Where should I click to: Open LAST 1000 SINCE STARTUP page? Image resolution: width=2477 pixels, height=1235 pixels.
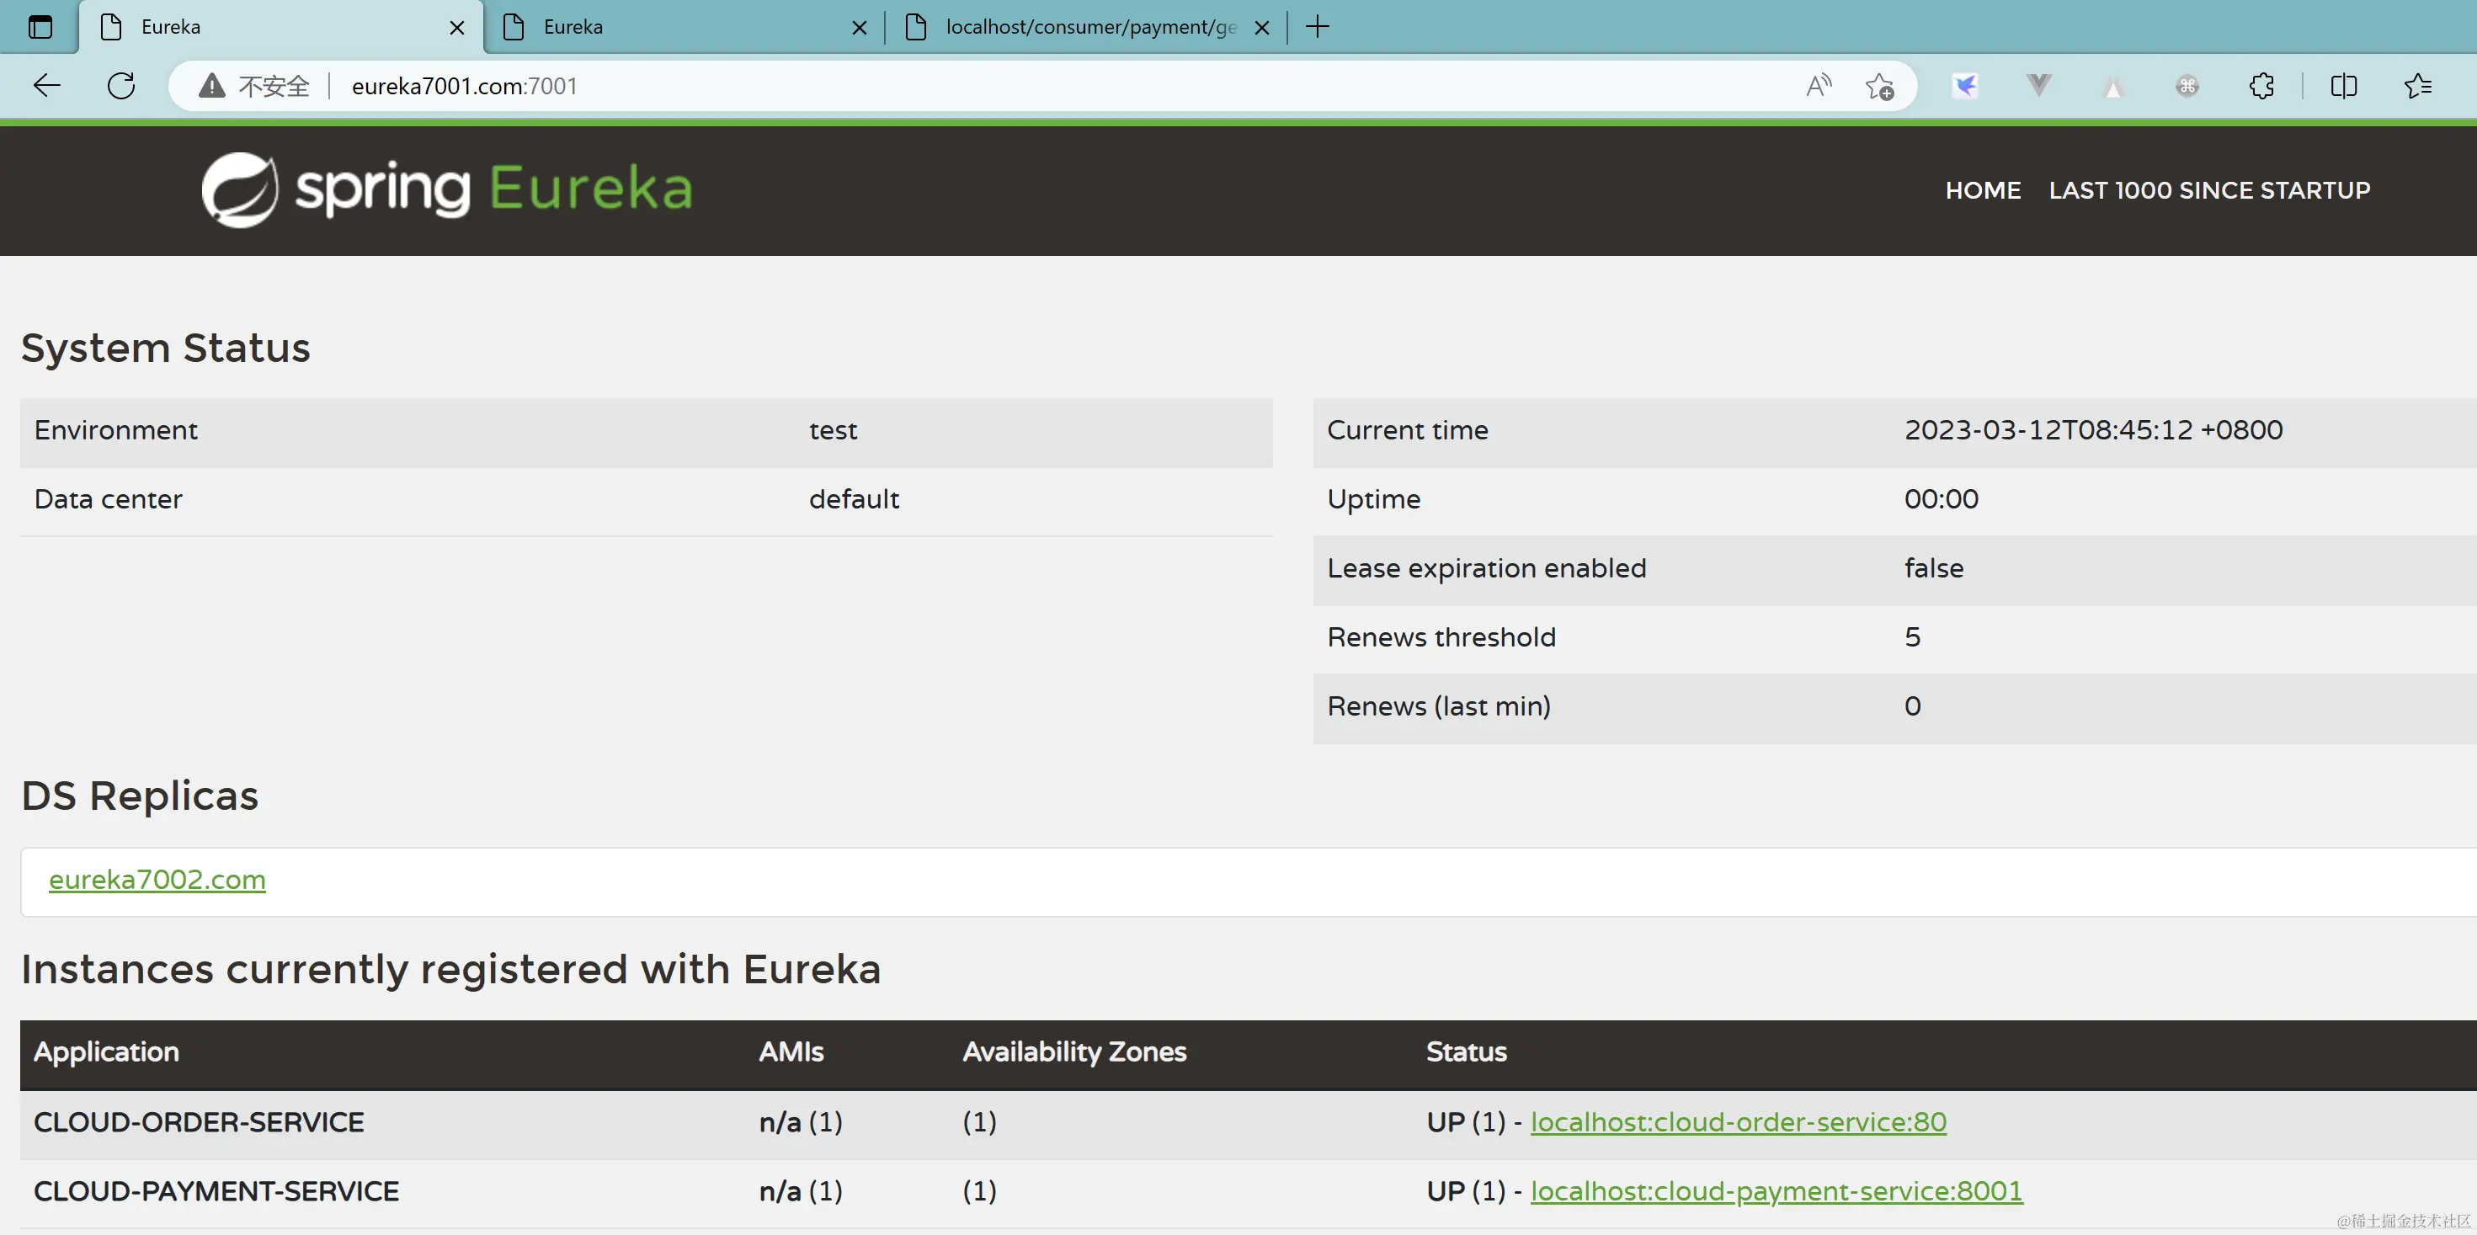click(x=2208, y=190)
